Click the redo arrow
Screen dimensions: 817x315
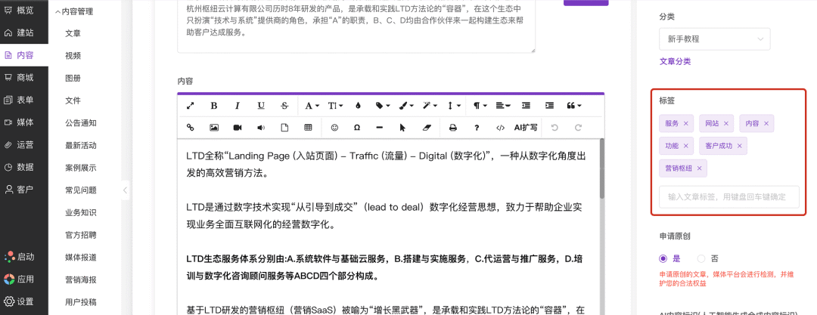(x=578, y=127)
